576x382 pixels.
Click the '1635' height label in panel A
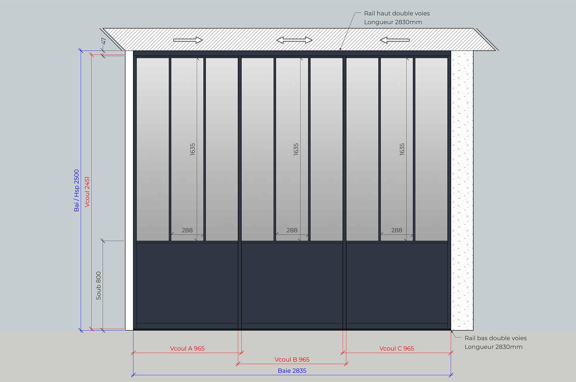pyautogui.click(x=193, y=149)
